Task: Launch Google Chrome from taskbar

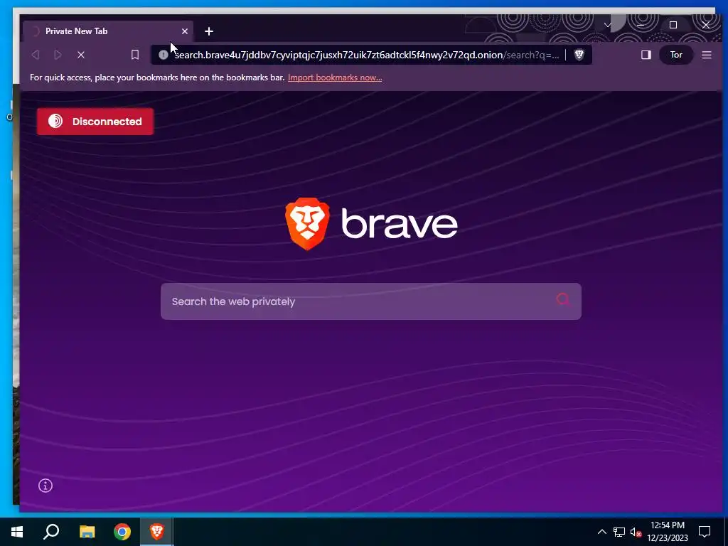Action: click(x=122, y=532)
